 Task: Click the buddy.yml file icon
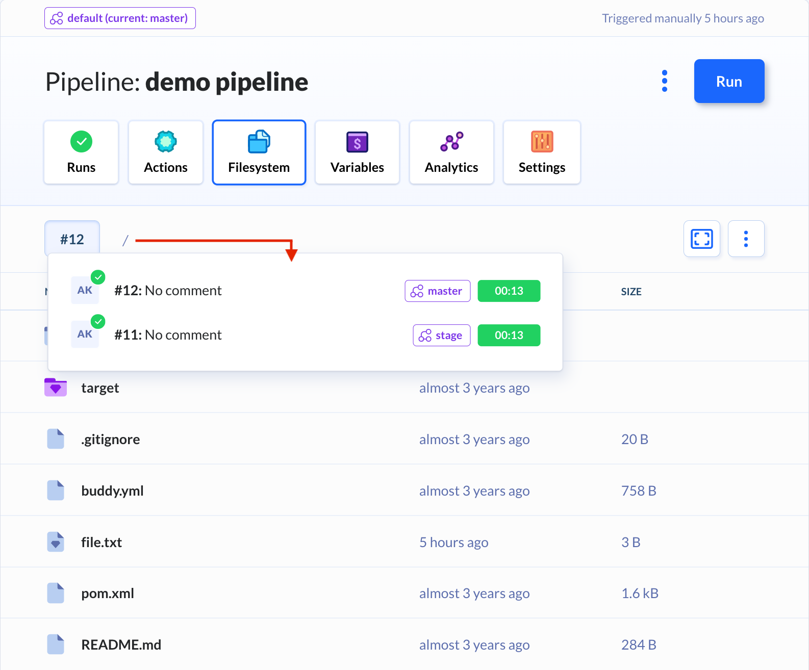(x=56, y=490)
